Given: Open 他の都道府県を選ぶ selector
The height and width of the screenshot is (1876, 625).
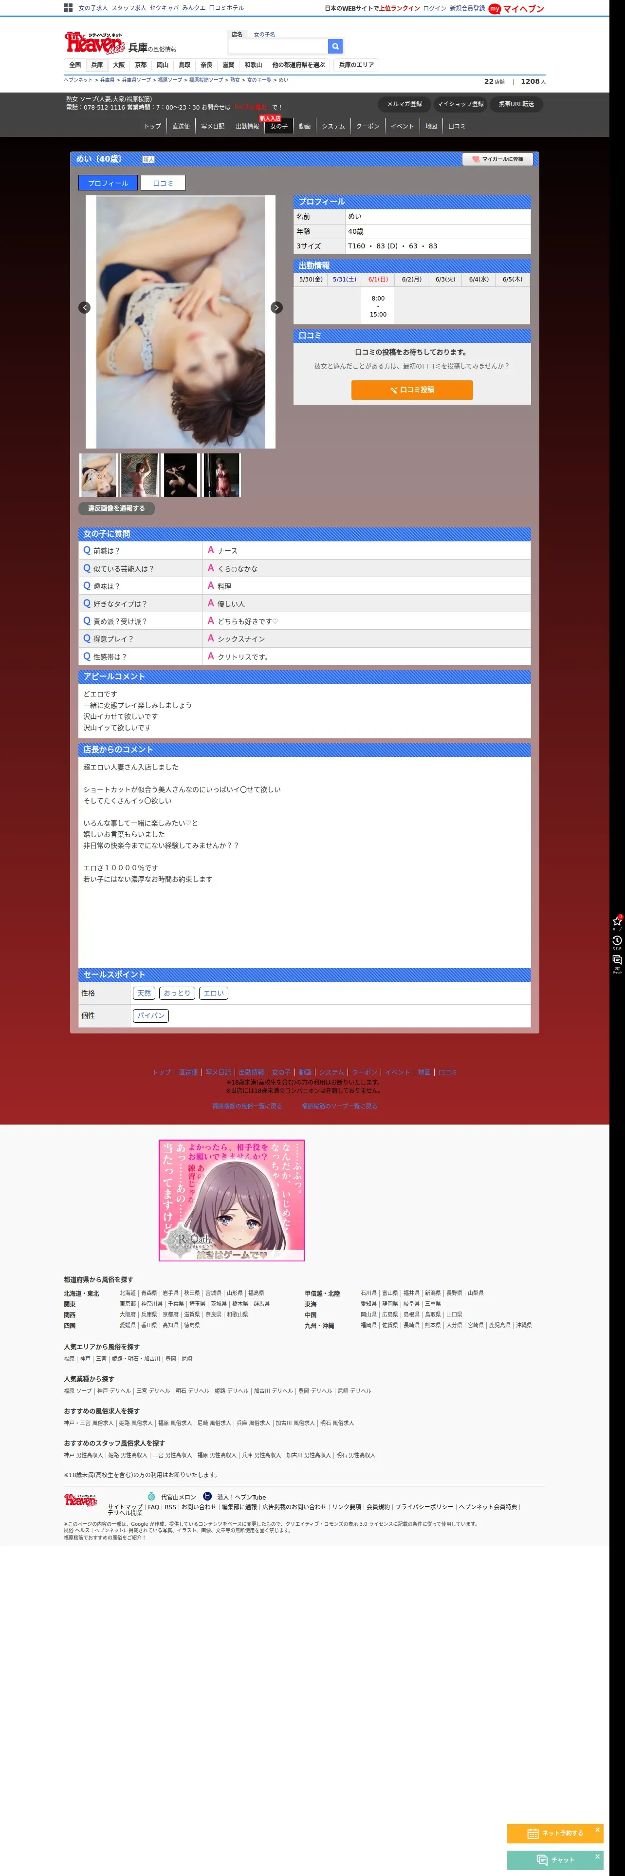Looking at the screenshot, I should (x=298, y=65).
